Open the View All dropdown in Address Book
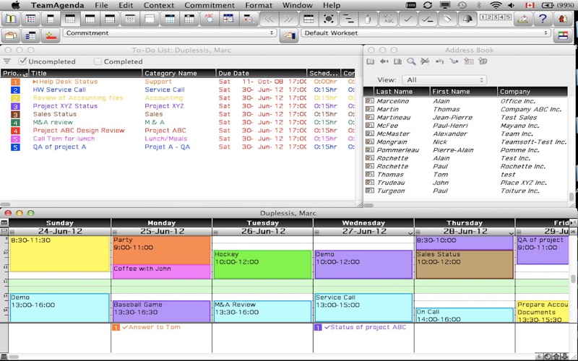 pyautogui.click(x=444, y=80)
